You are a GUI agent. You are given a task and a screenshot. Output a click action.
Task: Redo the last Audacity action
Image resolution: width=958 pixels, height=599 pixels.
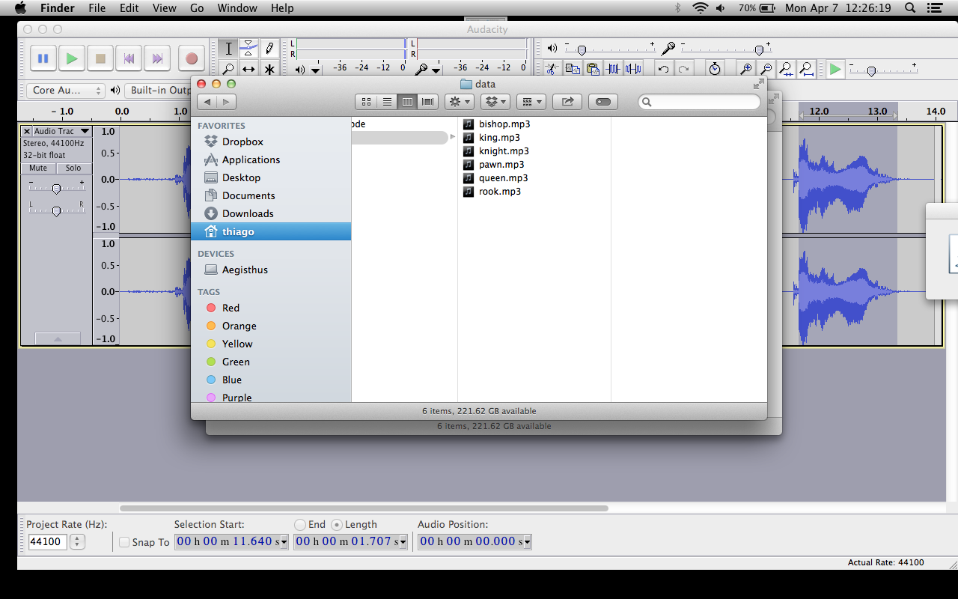683,69
